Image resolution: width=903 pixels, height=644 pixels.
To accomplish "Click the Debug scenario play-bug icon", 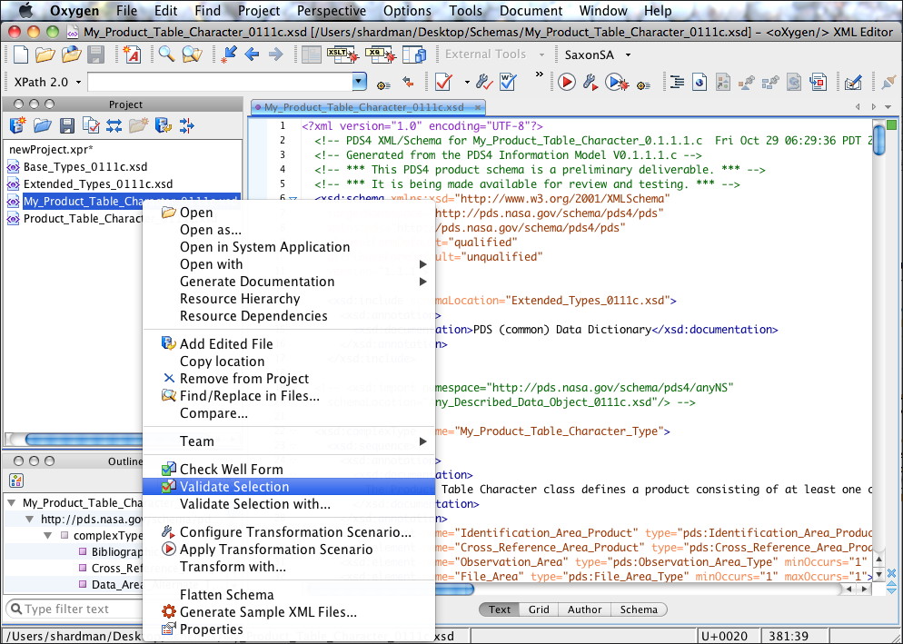I will [x=616, y=83].
